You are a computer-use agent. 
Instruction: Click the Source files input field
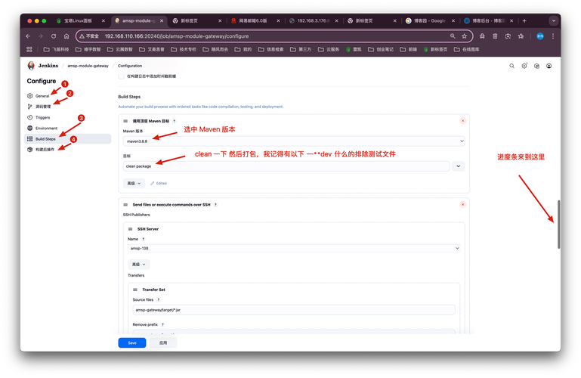pos(293,310)
